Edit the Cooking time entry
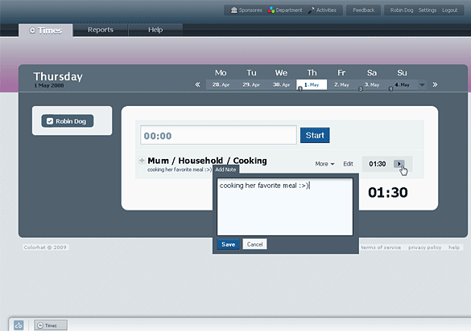The height and width of the screenshot is (331, 471). point(348,164)
